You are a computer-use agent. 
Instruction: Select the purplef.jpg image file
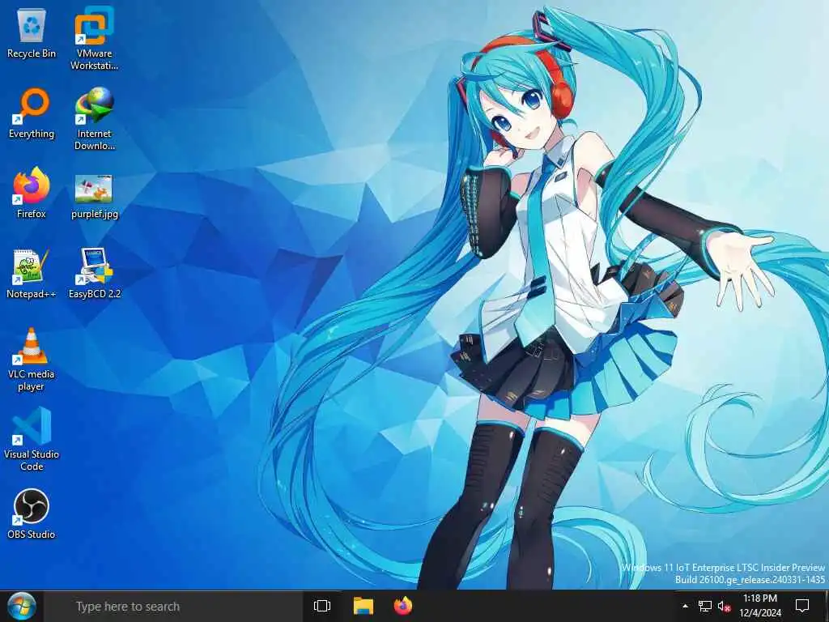[94, 196]
